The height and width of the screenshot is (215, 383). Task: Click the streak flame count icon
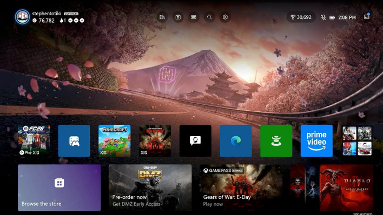pyautogui.click(x=63, y=21)
